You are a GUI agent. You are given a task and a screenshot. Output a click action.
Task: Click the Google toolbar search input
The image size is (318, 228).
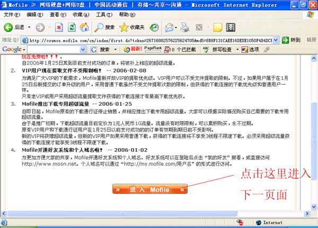pos(54,49)
